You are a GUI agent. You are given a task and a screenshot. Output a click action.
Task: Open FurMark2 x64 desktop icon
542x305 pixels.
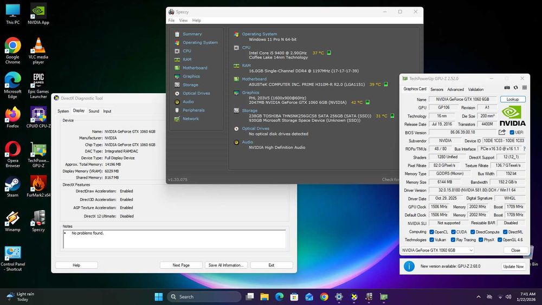pos(38,186)
